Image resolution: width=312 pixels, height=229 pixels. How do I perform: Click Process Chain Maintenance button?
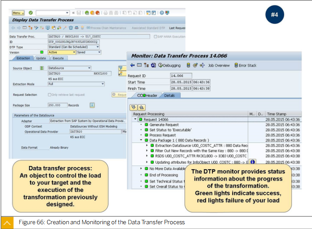click(x=106, y=28)
